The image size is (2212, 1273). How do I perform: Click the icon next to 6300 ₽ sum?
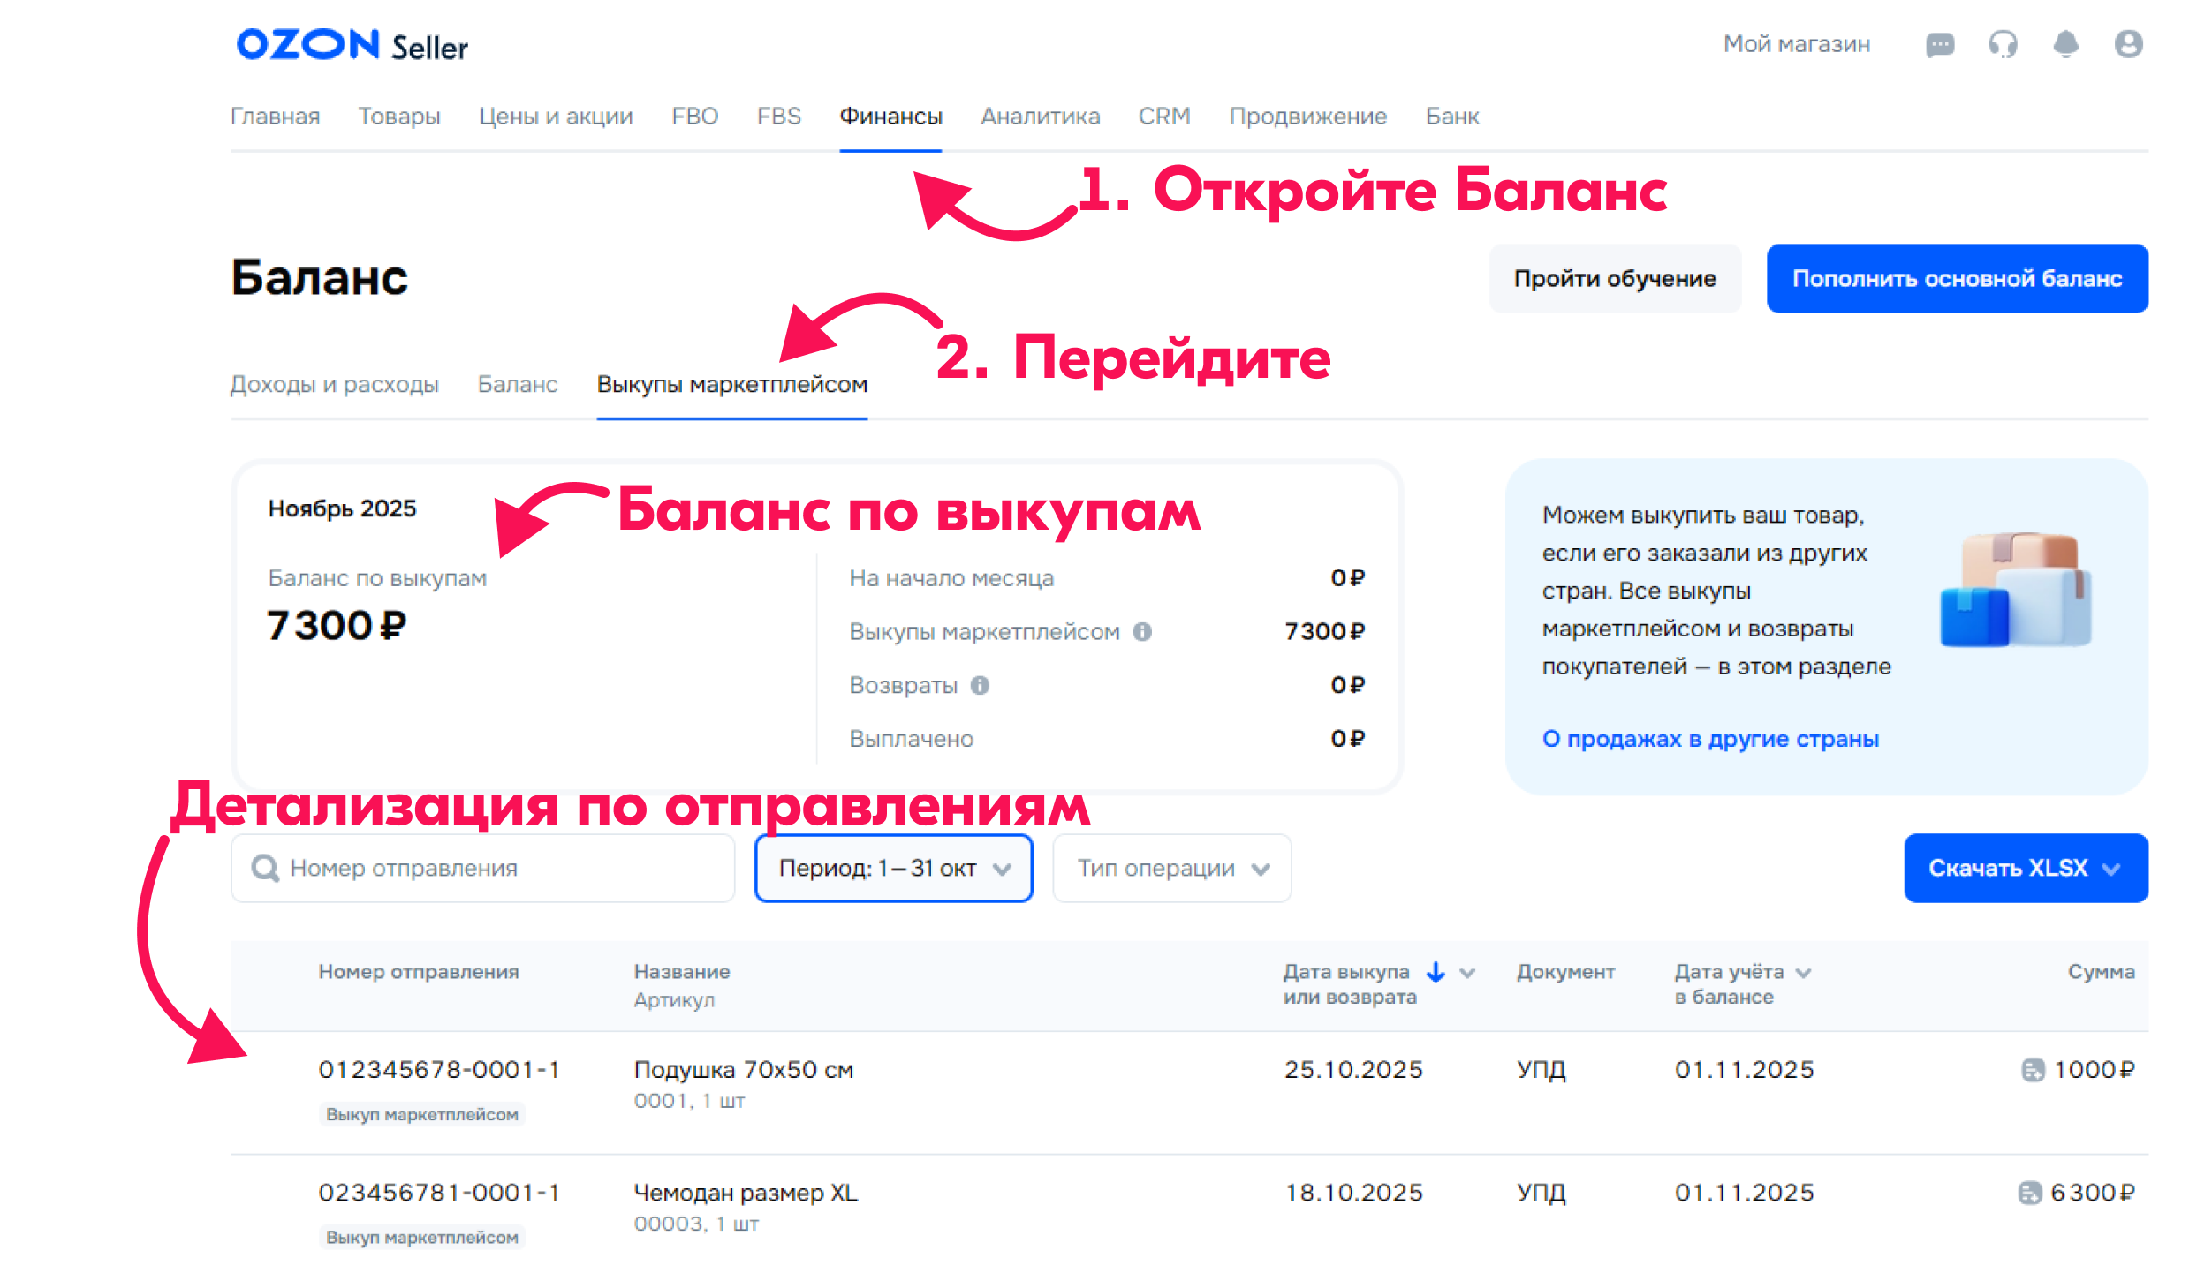tap(2030, 1194)
